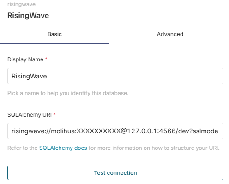Viewport: 229px width, 184px height.
Task: Click the RisingWave heading text
Action: 28,15
